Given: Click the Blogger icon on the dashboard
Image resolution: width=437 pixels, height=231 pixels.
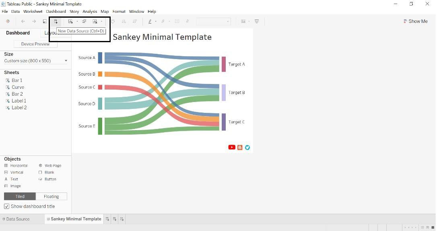Looking at the screenshot, I should (240, 147).
